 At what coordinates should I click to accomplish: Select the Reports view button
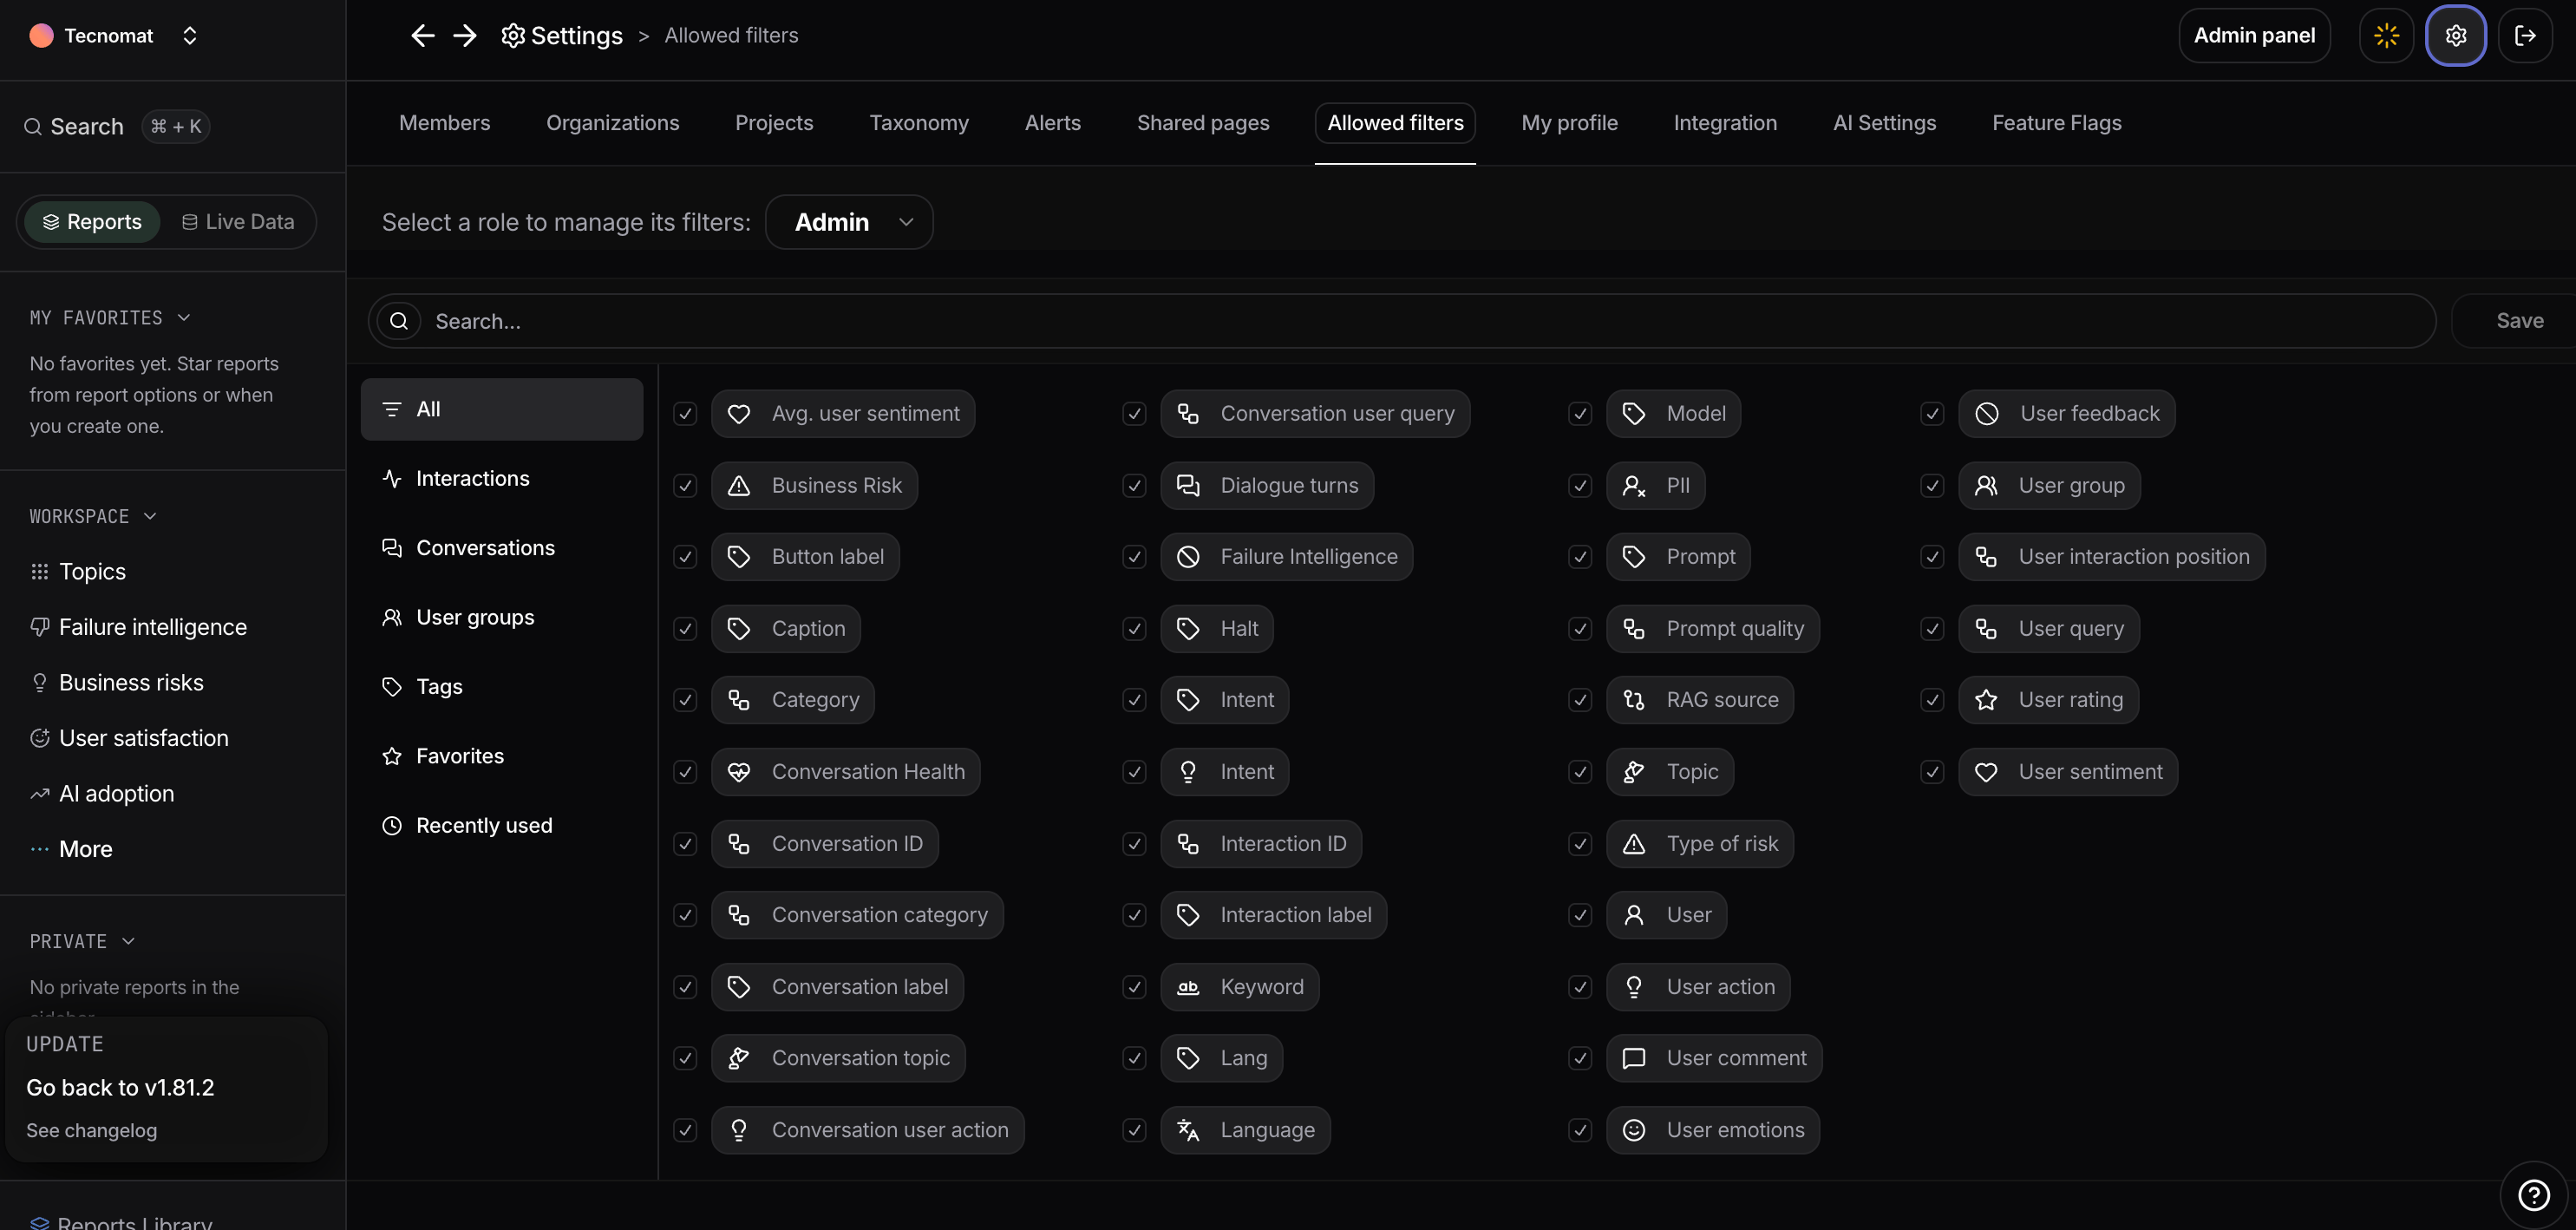click(x=92, y=222)
